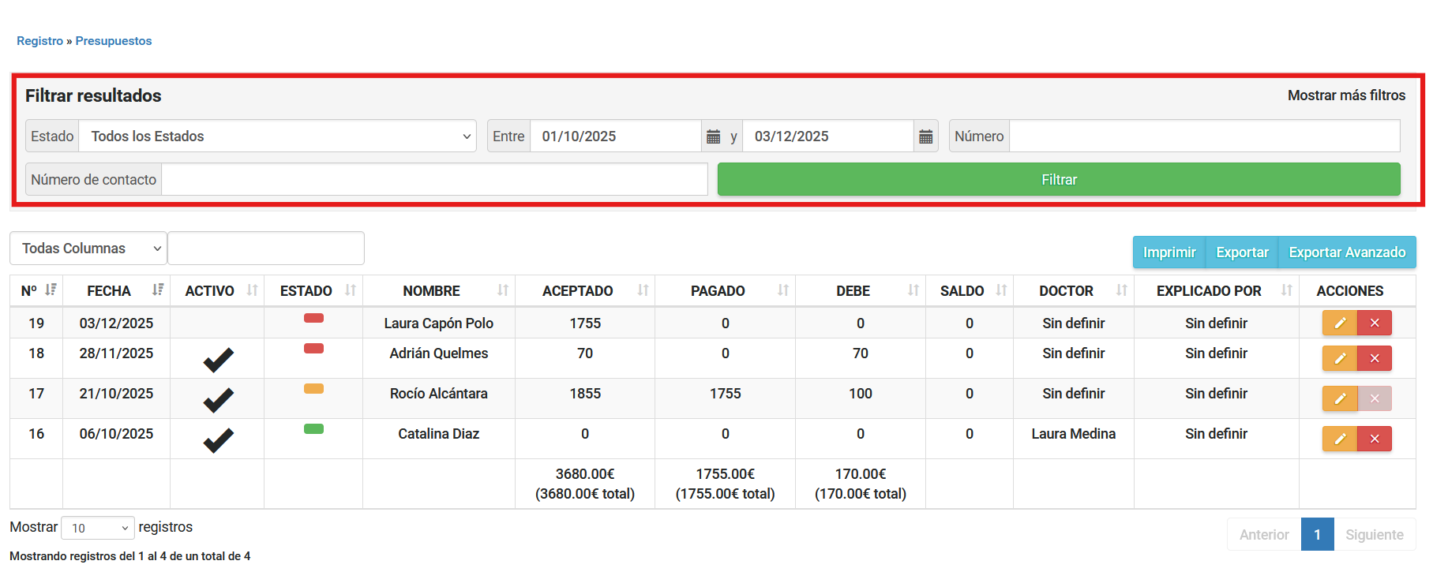Image resolution: width=1433 pixels, height=572 pixels.
Task: Click the Exportar Avanzado button
Action: pos(1346,252)
